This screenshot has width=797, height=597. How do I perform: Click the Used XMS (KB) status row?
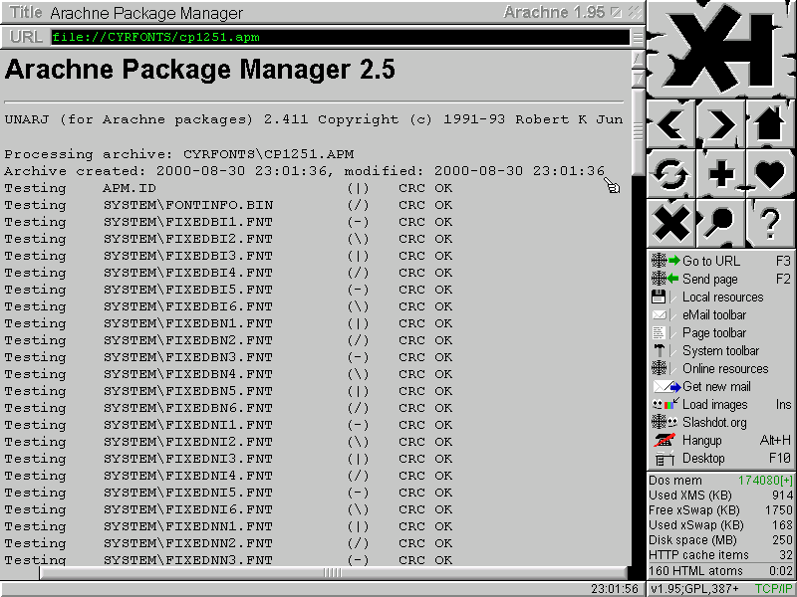pyautogui.click(x=720, y=495)
